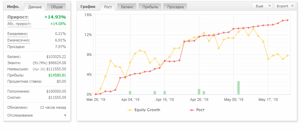Select the $103025.22 balance value
The height and width of the screenshot is (130, 303).
(56, 57)
